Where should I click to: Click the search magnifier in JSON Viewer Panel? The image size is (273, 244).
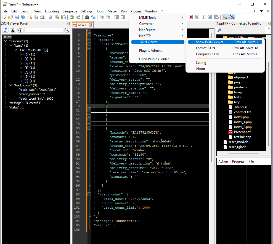[67, 30]
